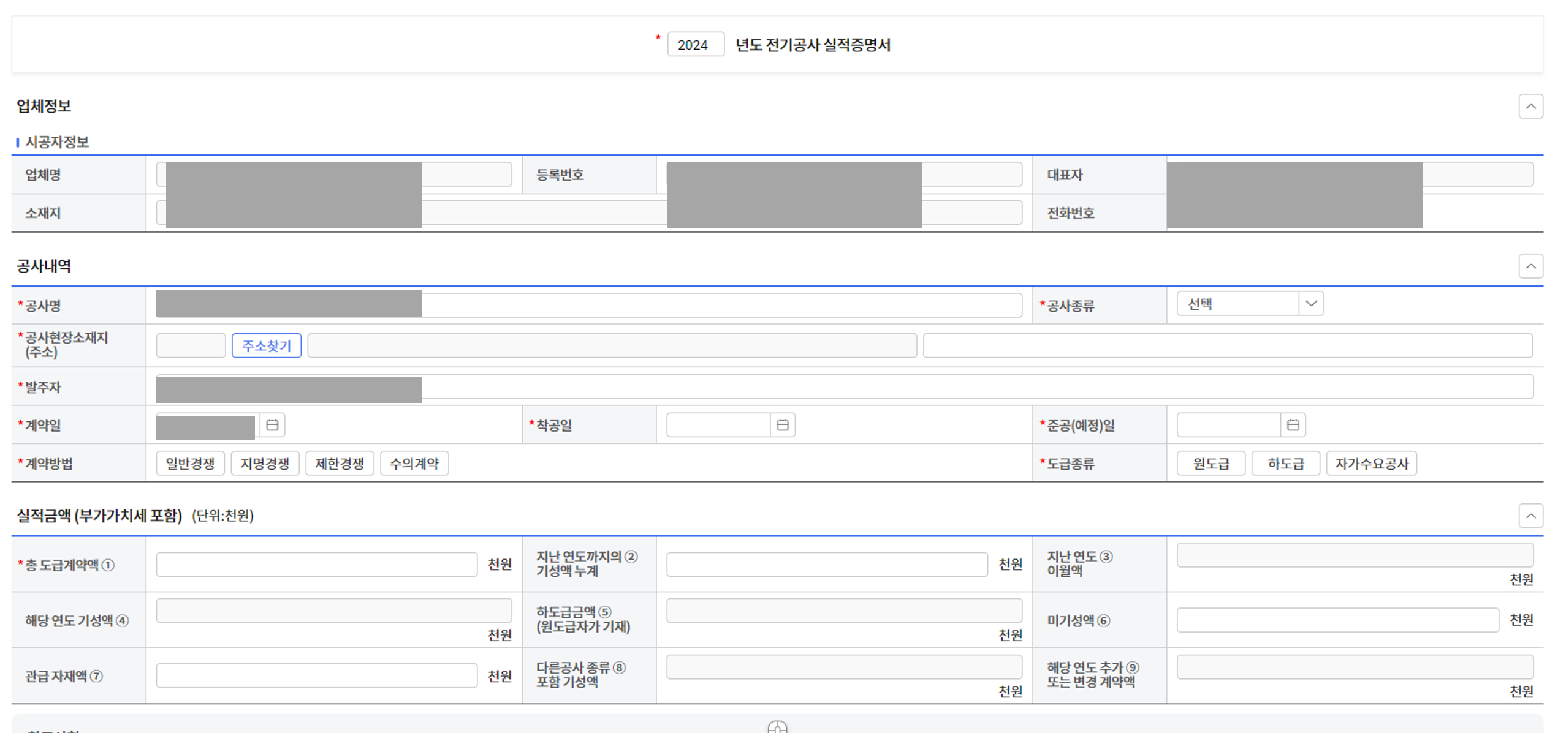Open the 계약일 calendar picker icon

tap(272, 425)
